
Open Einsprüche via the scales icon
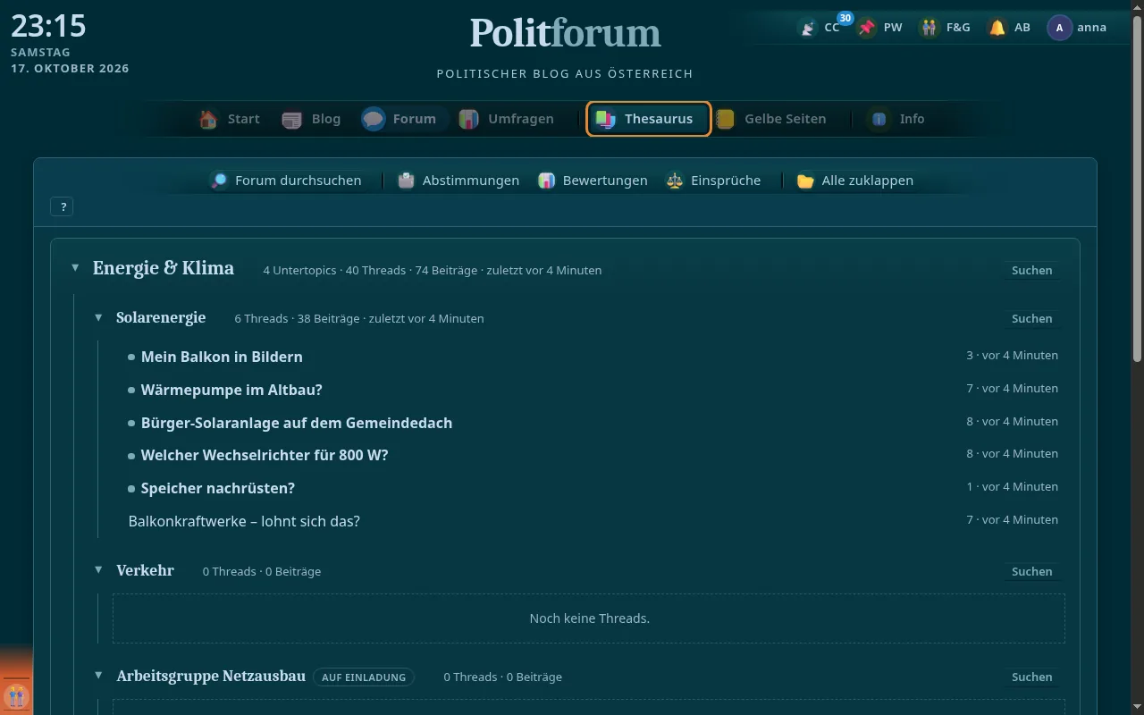coord(675,181)
